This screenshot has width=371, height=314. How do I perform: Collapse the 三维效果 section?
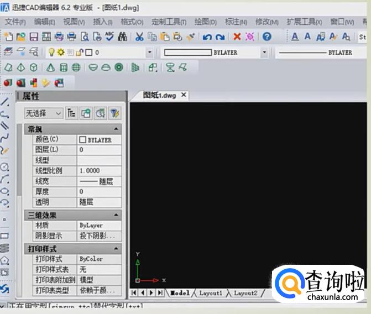pos(116,215)
